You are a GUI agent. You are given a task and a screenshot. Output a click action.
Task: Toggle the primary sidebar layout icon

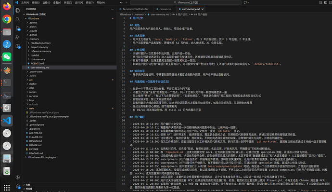(x=326, y=2)
